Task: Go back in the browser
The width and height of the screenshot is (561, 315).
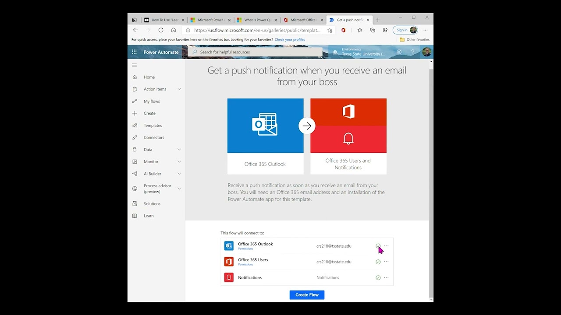Action: (x=135, y=30)
